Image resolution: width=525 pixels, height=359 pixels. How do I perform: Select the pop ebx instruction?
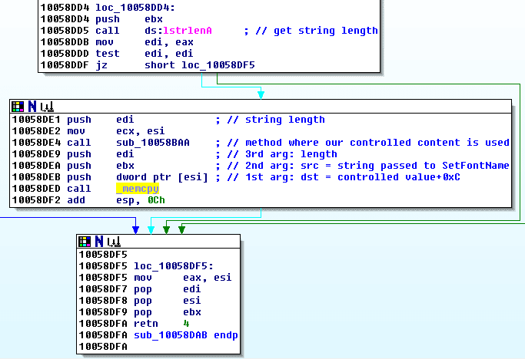tap(140, 312)
